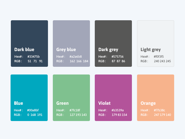Click the hex code #575756
The image size is (185, 139).
(118, 57)
